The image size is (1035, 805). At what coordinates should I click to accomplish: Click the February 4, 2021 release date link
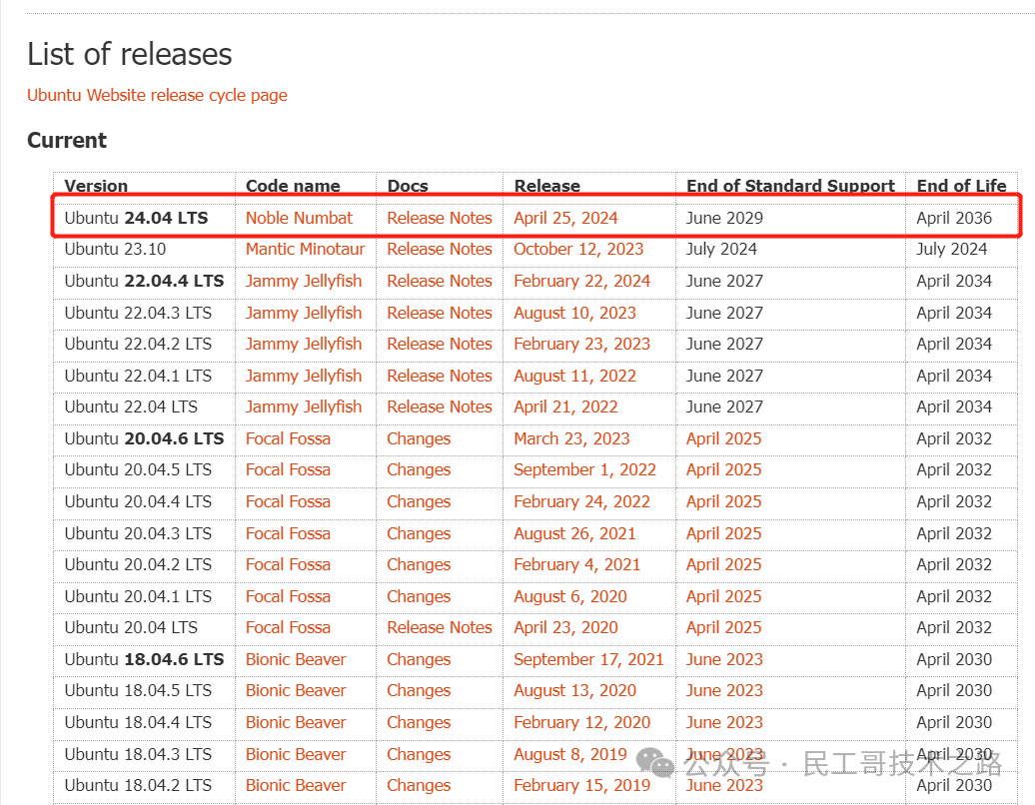tap(576, 565)
